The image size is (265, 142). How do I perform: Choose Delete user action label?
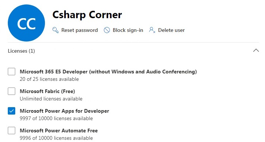pyautogui.click(x=171, y=30)
